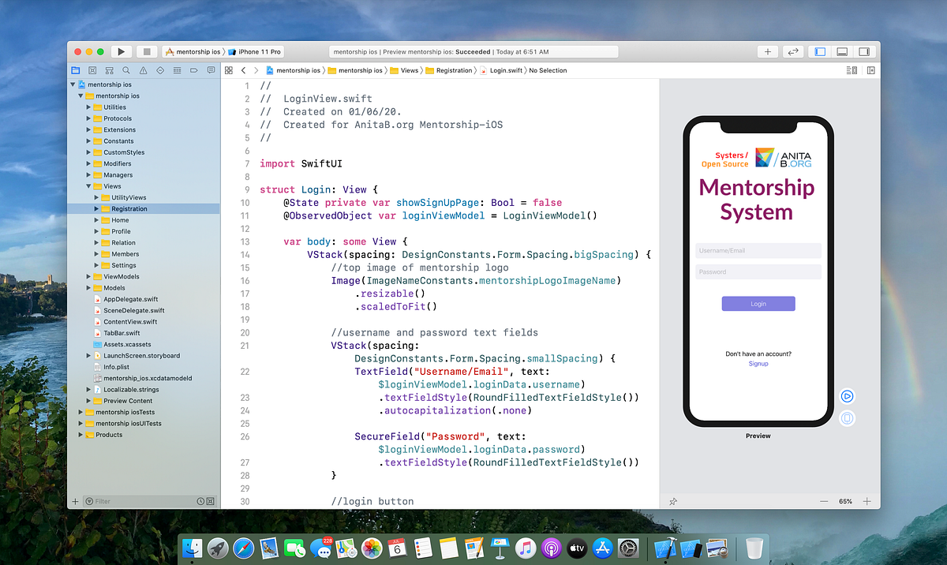Image resolution: width=947 pixels, height=565 pixels.
Task: Hide the Navigator panel with its toggle
Action: point(820,51)
